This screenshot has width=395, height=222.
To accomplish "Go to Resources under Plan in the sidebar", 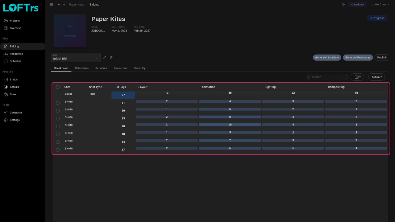I will click(23, 54).
